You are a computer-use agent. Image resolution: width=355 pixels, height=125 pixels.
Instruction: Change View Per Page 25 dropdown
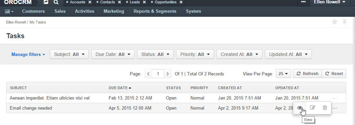pos(283,74)
